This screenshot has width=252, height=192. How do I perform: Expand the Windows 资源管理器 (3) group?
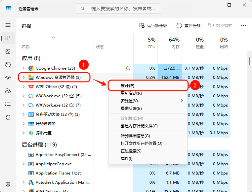pos(23,78)
